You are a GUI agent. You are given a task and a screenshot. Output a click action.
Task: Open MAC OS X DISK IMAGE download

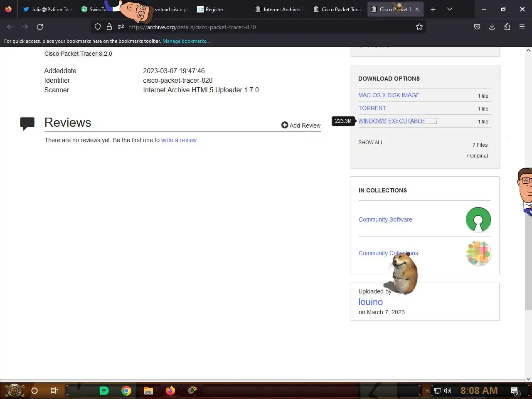(389, 95)
